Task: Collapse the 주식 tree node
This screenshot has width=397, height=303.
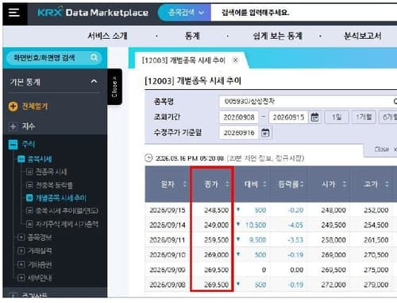Action: tap(13, 145)
